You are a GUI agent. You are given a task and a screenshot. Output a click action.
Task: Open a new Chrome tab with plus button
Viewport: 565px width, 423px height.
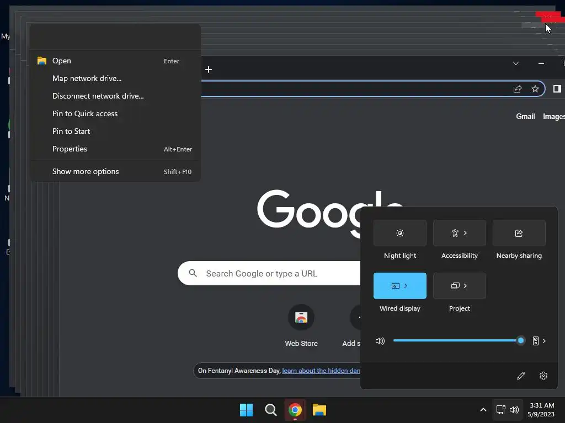point(209,69)
